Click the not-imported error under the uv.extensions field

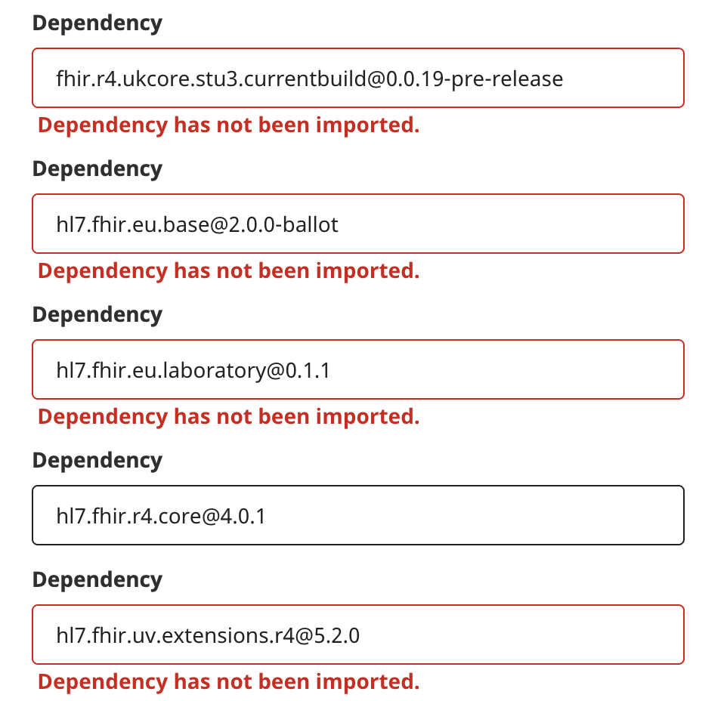tap(228, 682)
